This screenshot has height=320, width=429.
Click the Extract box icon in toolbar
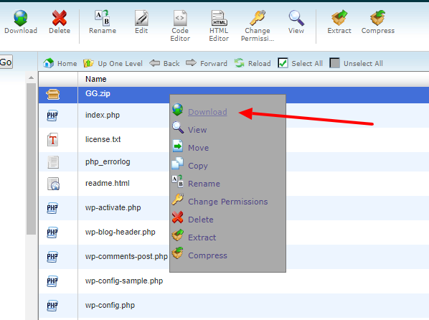tap(339, 18)
